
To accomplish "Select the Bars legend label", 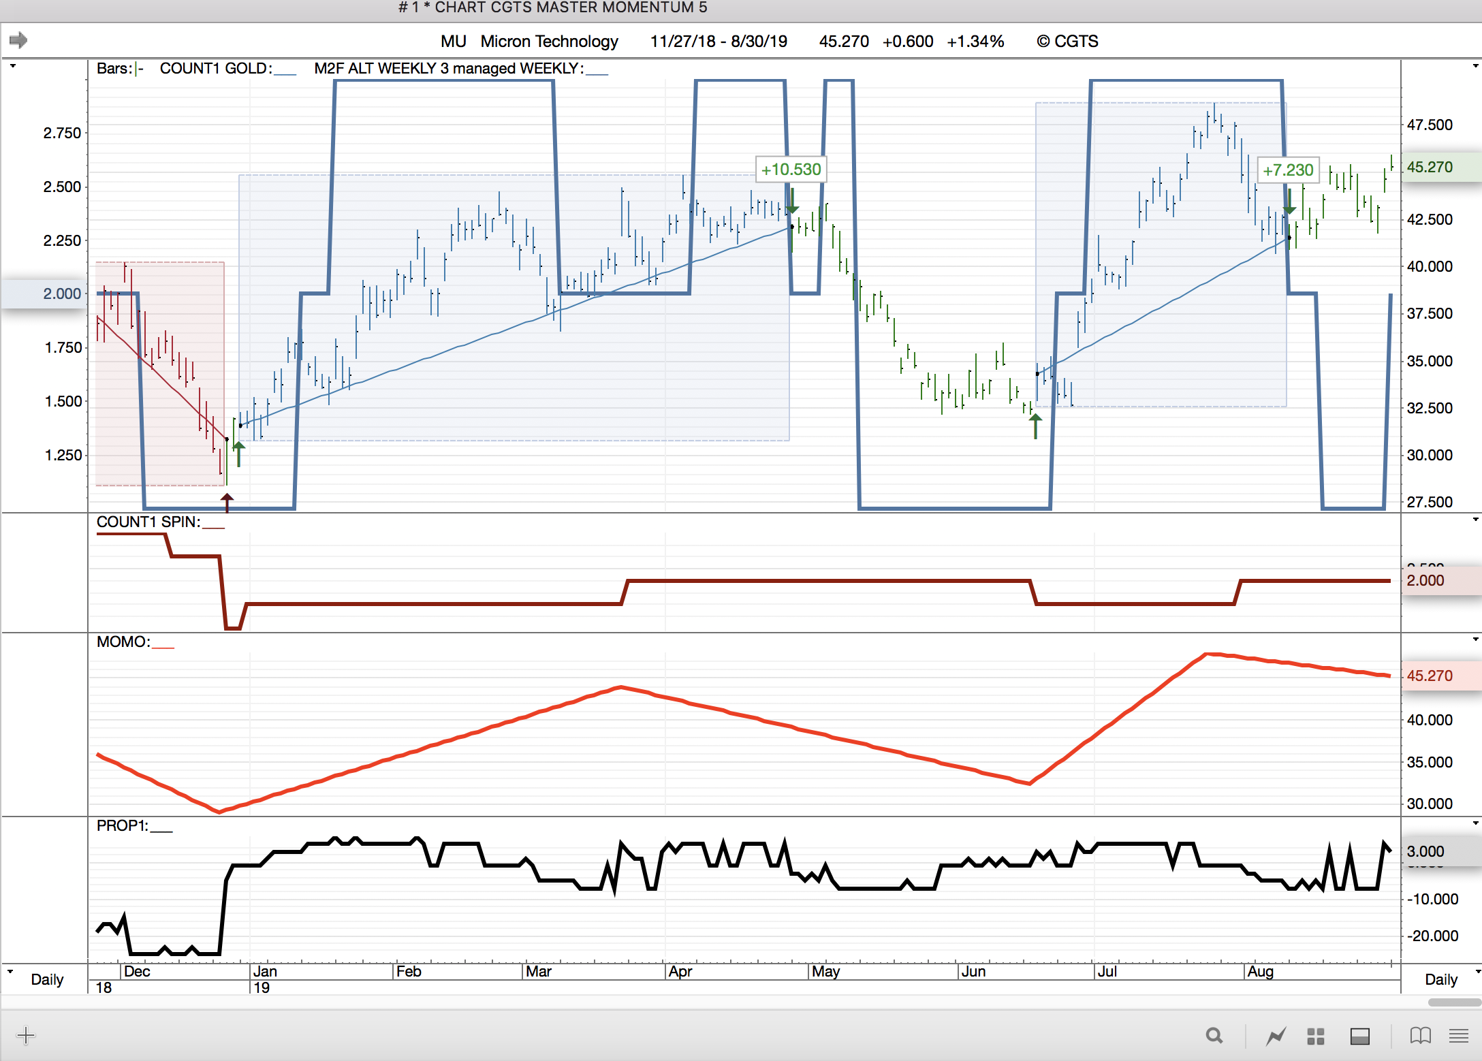I will [x=114, y=69].
